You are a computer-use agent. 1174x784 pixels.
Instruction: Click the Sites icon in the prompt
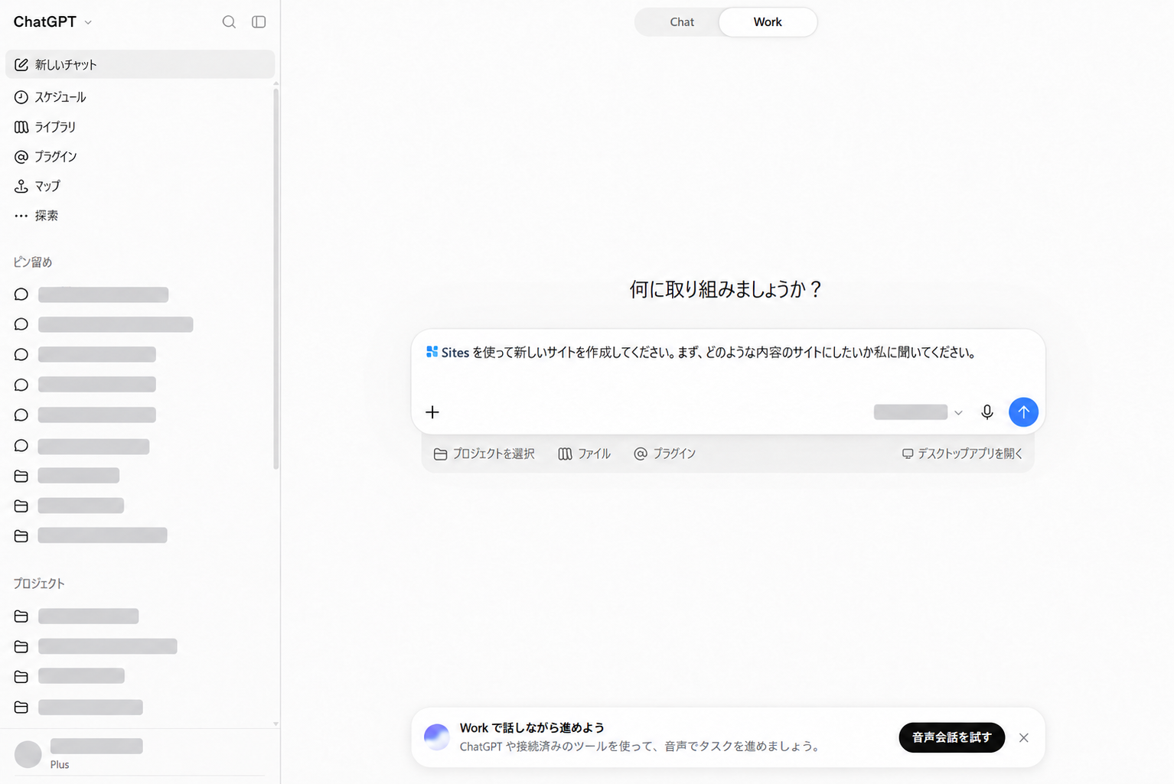point(432,352)
